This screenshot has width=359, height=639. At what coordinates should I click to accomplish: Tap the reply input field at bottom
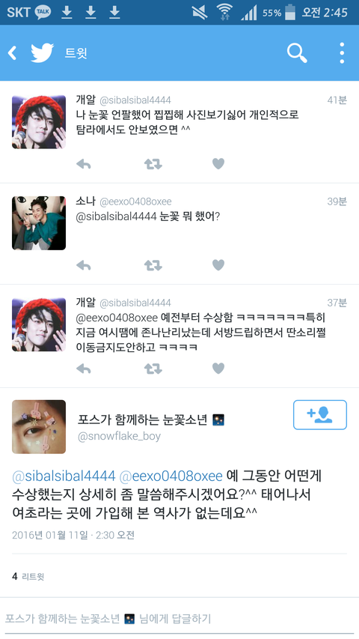coord(179,619)
